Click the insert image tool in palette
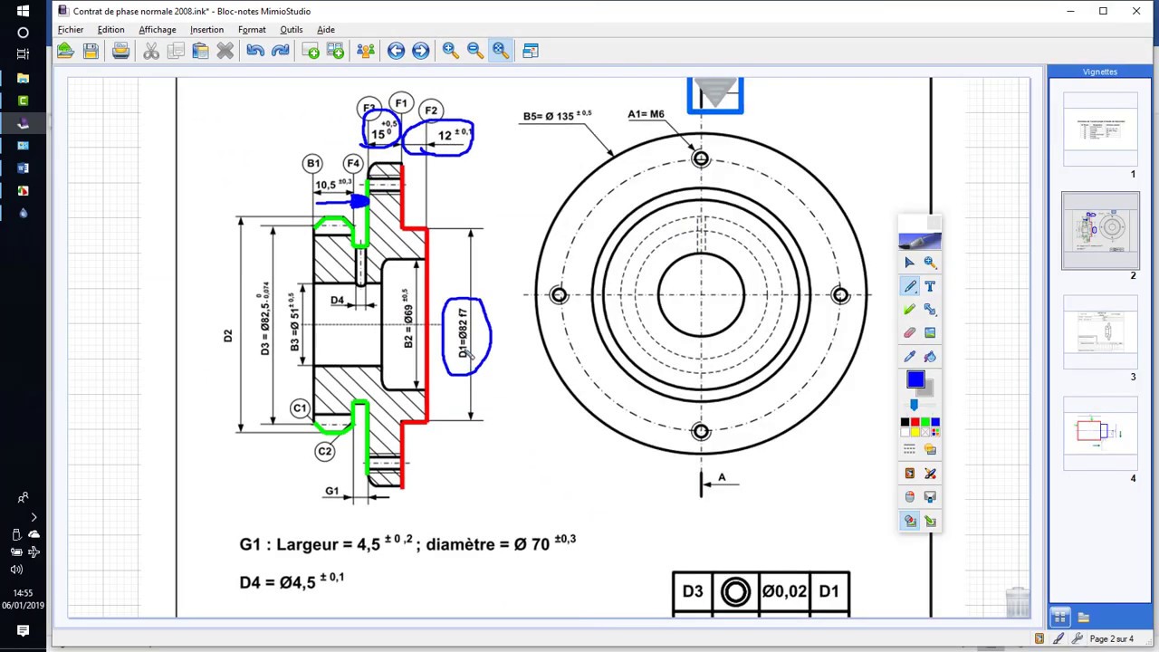Viewport: 1159px width, 652px height. (x=930, y=333)
